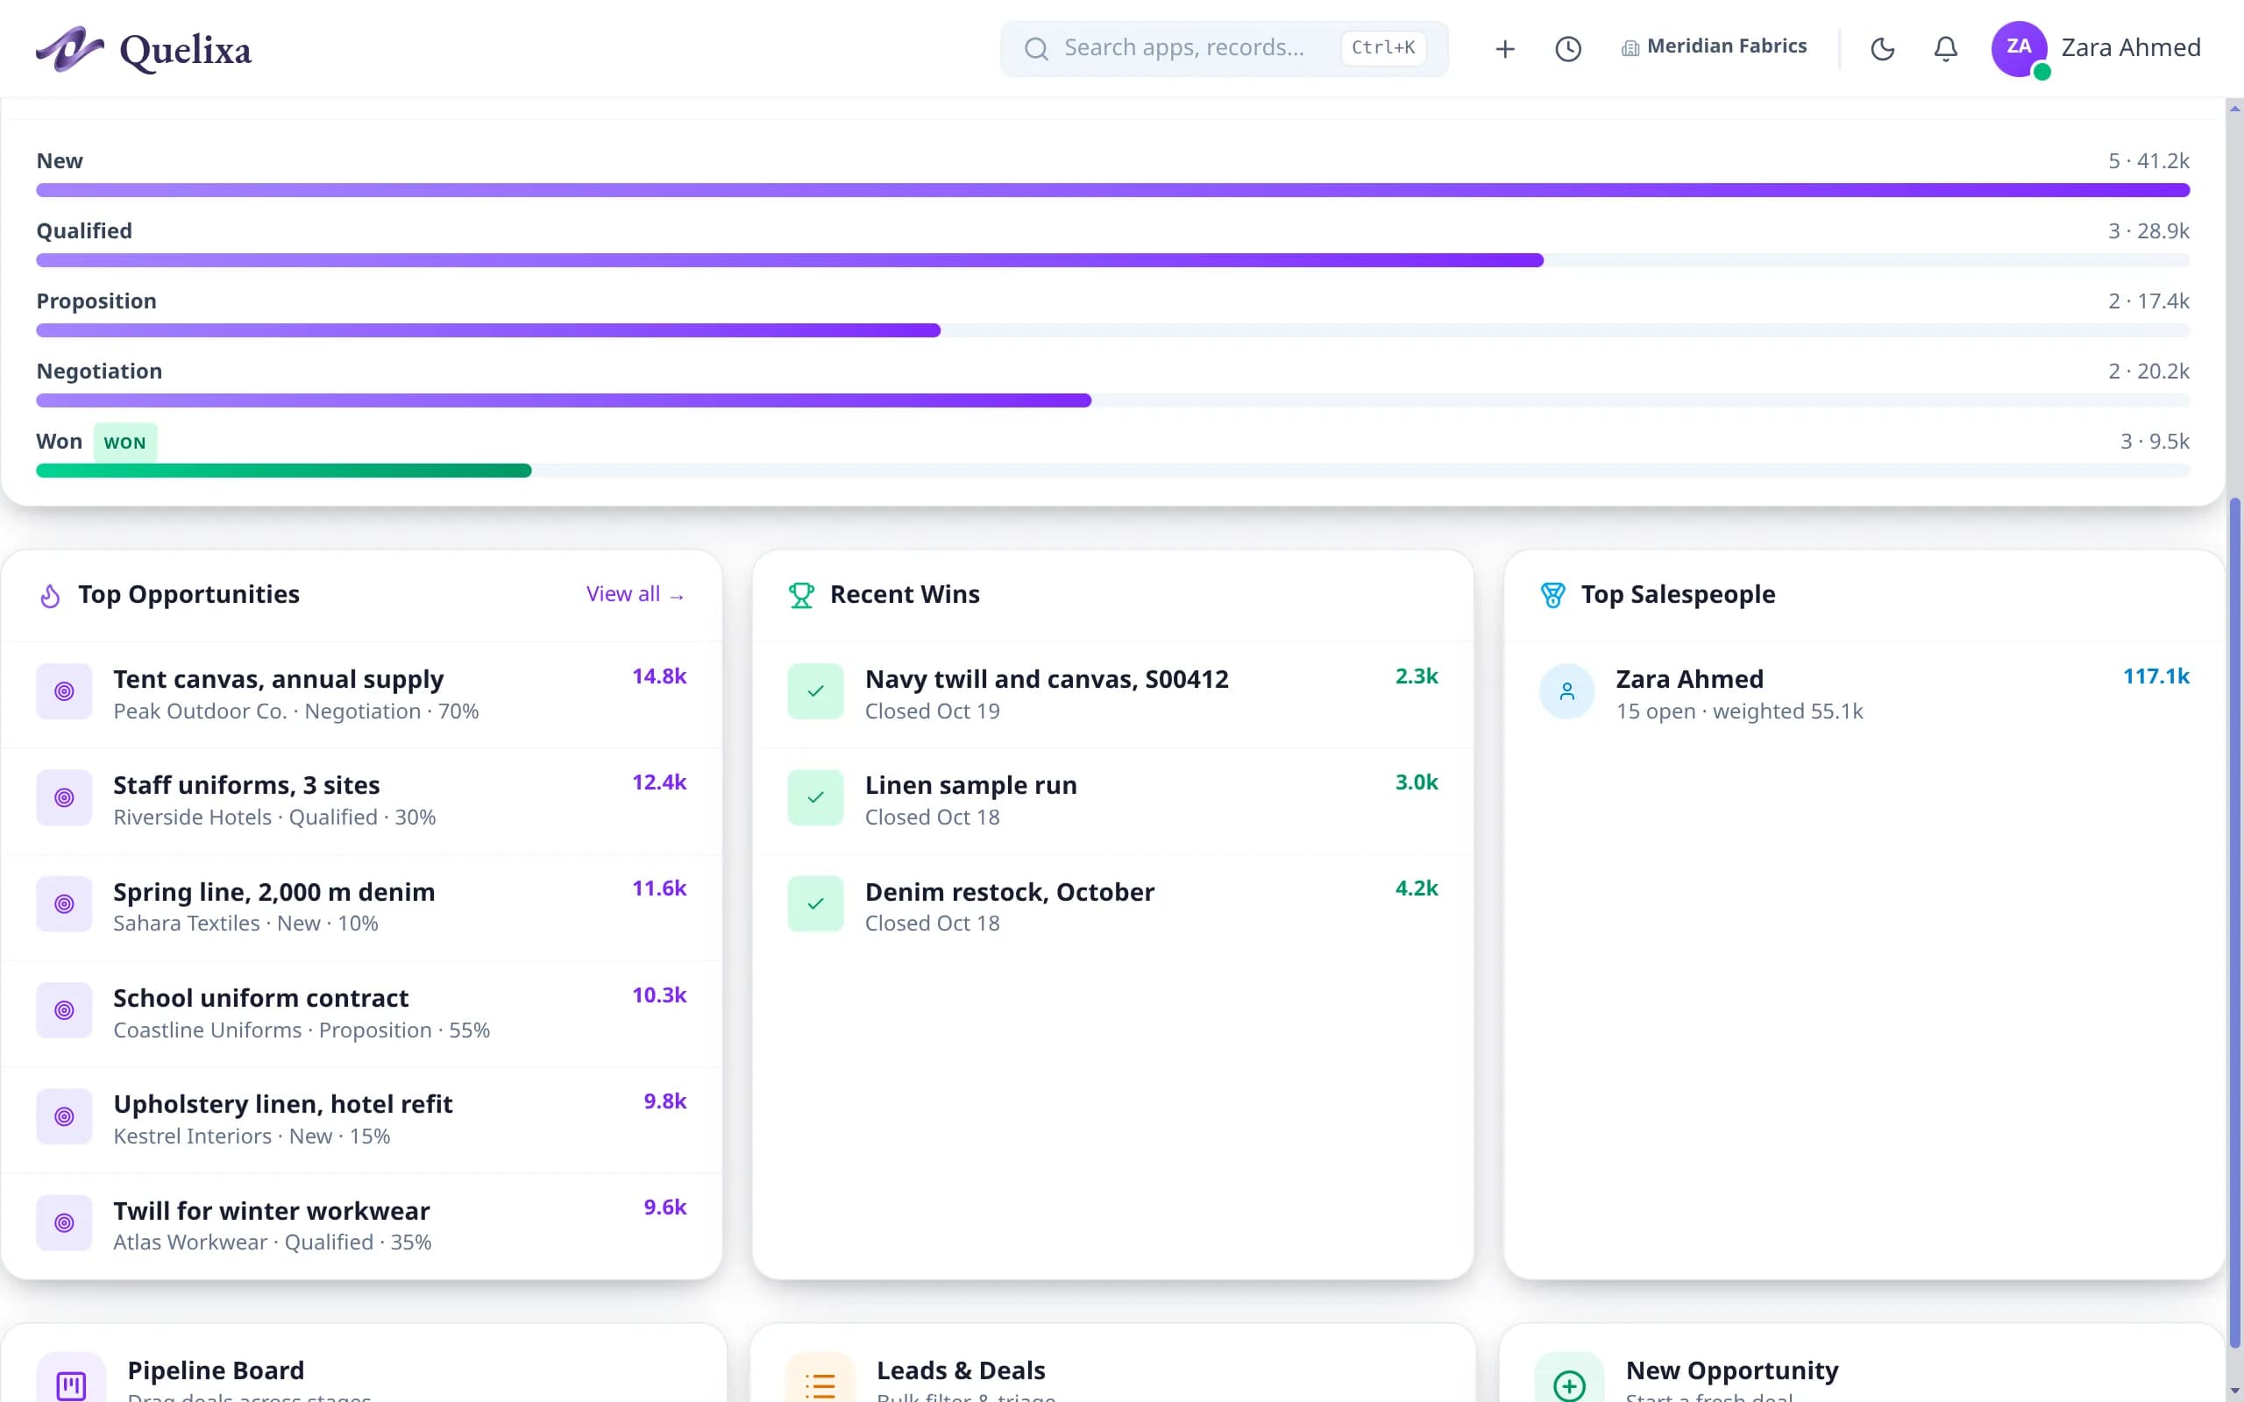This screenshot has height=1402, width=2244.
Task: Click checkmark icon for Linen sample run
Action: point(815,797)
